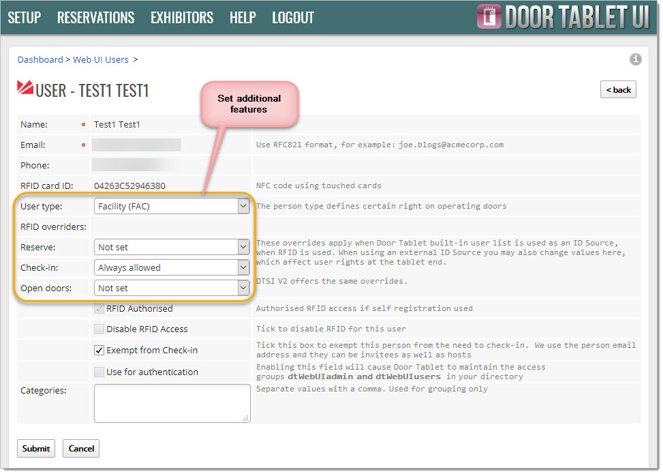
Task: Expand the Open doors dropdown
Action: [x=172, y=288]
